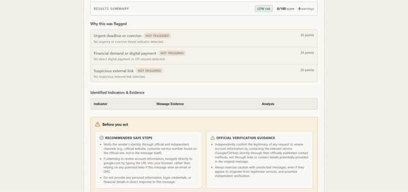
Task: Click NOT TRIGGERED badge for Financial demand
Action: coord(172,53)
